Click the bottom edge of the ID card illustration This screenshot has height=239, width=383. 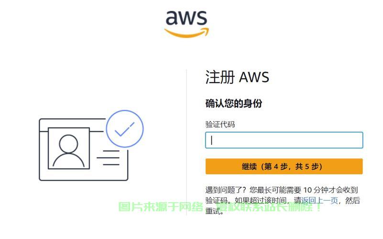84,179
